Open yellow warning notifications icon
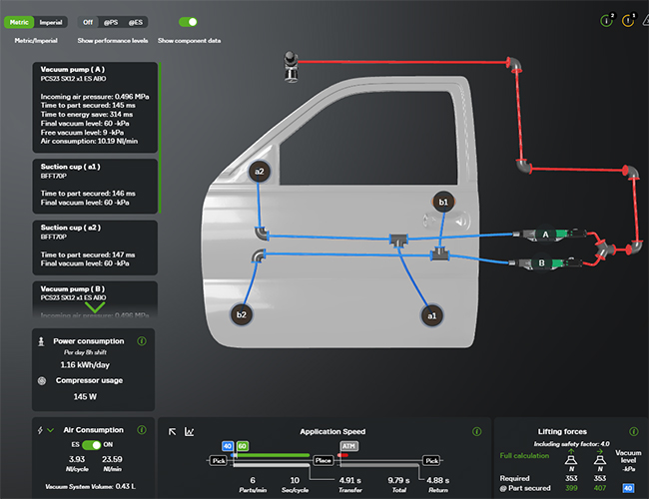 click(628, 20)
